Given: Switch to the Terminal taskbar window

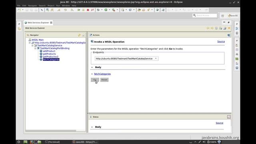Looking at the screenshot, I should tap(52, 142).
